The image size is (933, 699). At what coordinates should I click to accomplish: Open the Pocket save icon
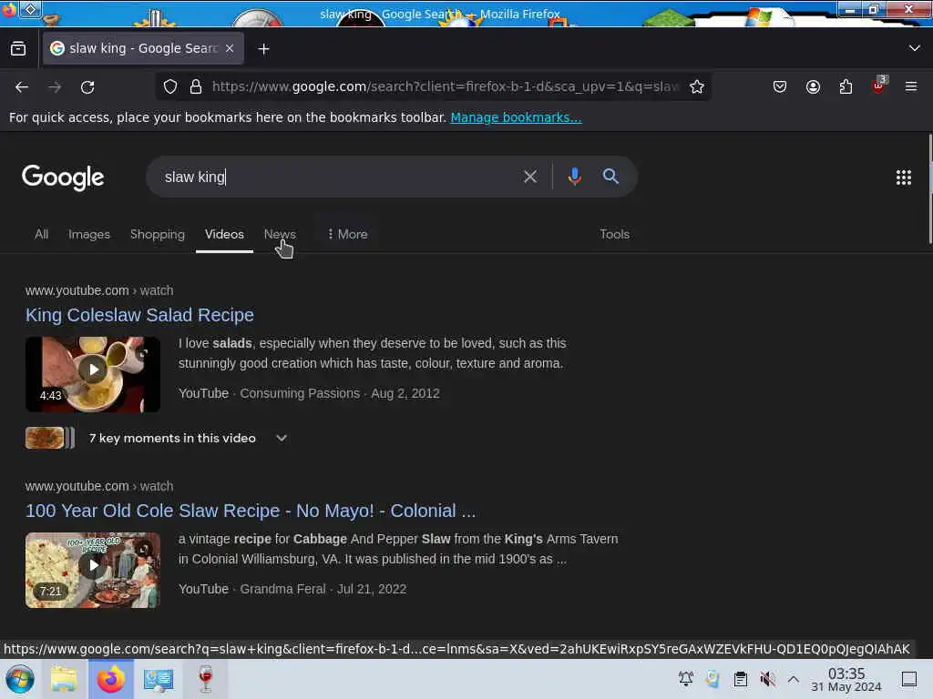[780, 86]
